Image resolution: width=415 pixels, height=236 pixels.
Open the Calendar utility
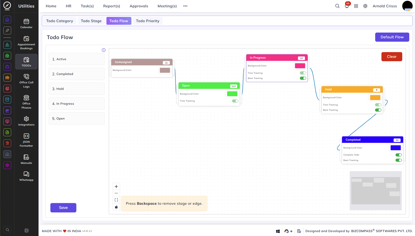coord(26,23)
